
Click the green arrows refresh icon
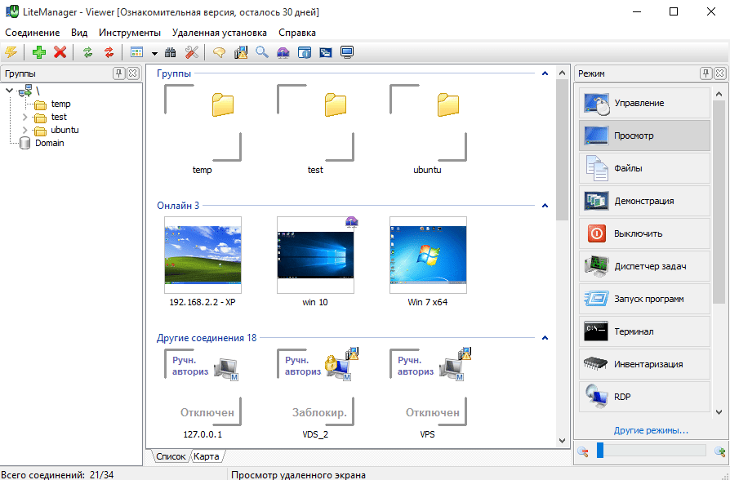(87, 52)
